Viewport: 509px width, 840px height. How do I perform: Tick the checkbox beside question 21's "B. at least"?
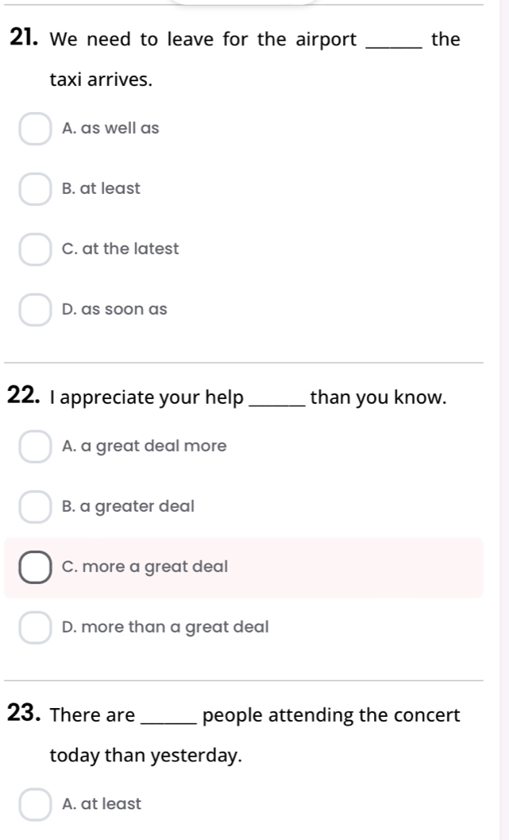[x=35, y=189]
